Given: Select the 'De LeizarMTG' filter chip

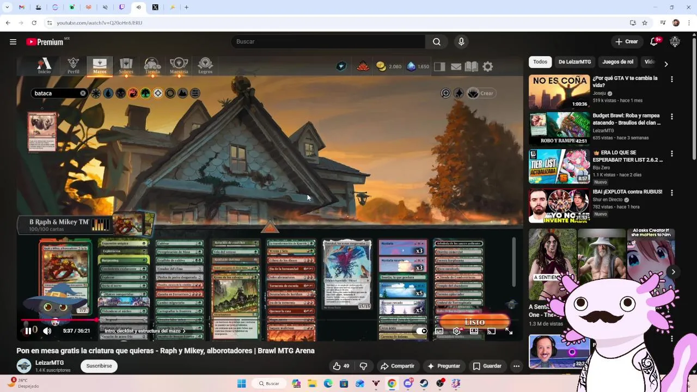Looking at the screenshot, I should tap(574, 62).
